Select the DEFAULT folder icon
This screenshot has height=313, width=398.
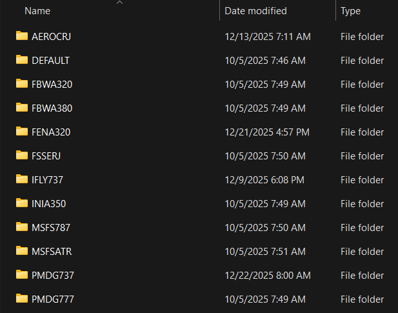tap(22, 60)
